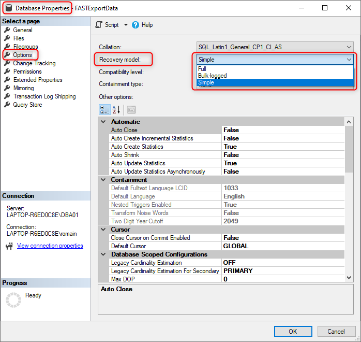
Task: Click the wrench icon beside General
Action: pos(7,30)
